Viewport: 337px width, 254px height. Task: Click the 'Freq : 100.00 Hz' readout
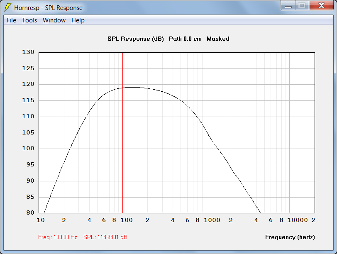pyautogui.click(x=58, y=237)
